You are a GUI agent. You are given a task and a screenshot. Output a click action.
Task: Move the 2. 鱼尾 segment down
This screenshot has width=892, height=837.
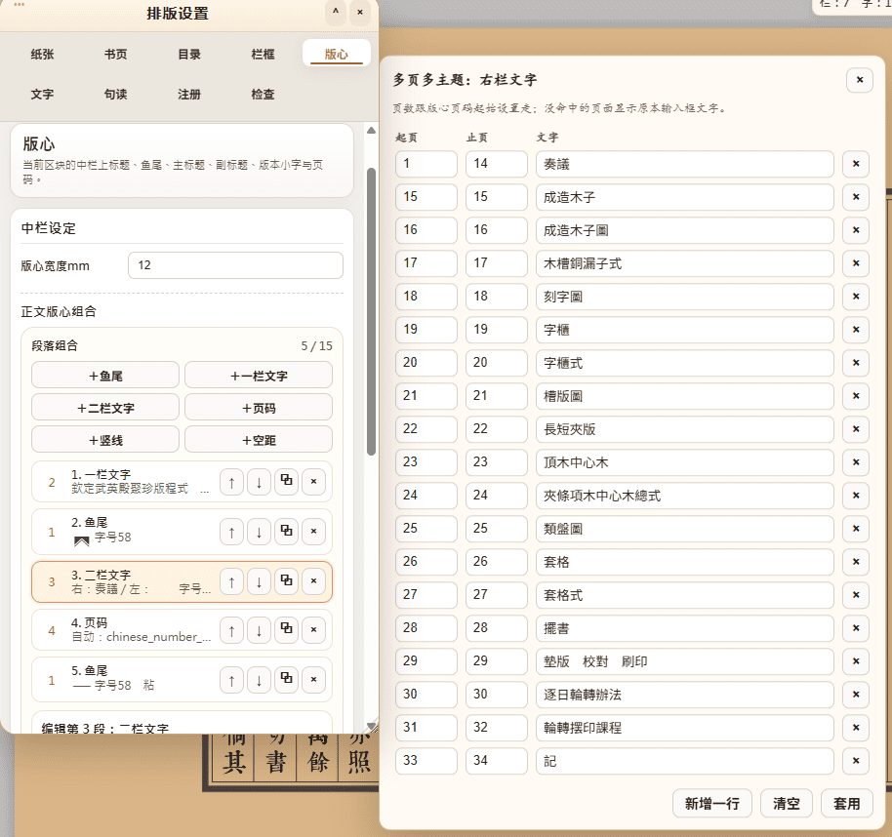(259, 532)
